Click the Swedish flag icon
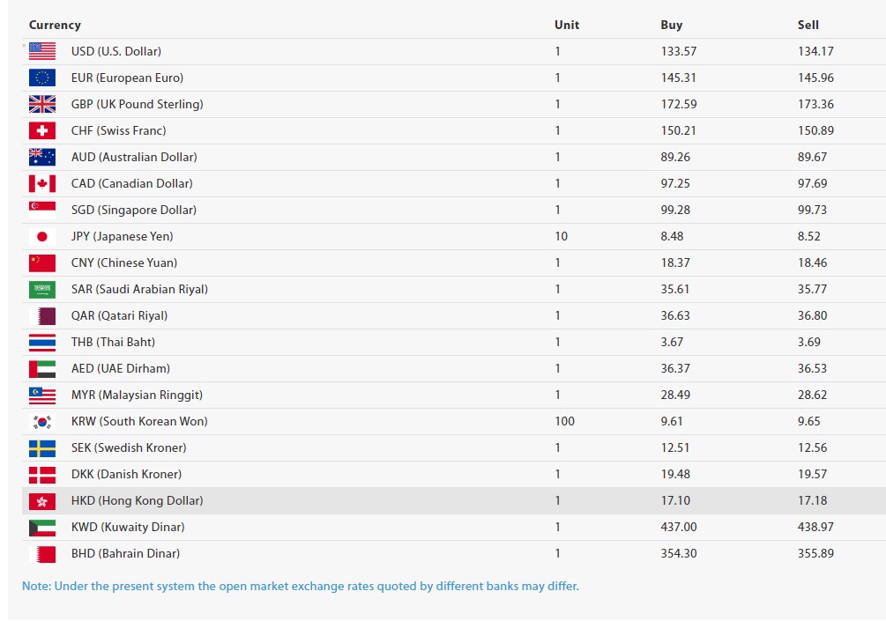This screenshot has width=886, height=621. point(42,447)
